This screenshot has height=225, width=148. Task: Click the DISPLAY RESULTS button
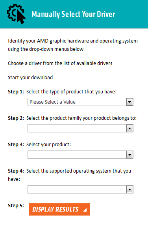tap(59, 209)
